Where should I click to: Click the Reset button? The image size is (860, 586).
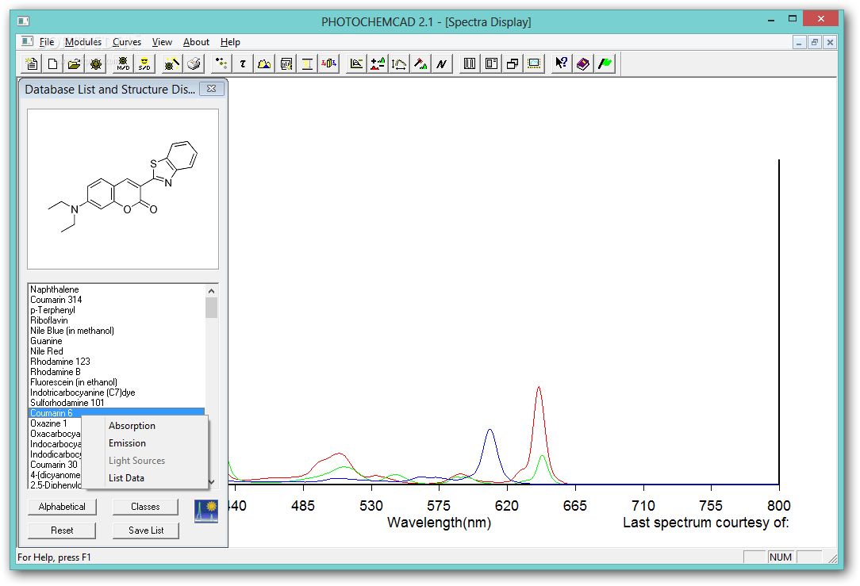[62, 530]
